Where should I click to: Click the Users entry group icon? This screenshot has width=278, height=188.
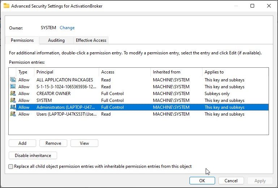tap(13, 114)
